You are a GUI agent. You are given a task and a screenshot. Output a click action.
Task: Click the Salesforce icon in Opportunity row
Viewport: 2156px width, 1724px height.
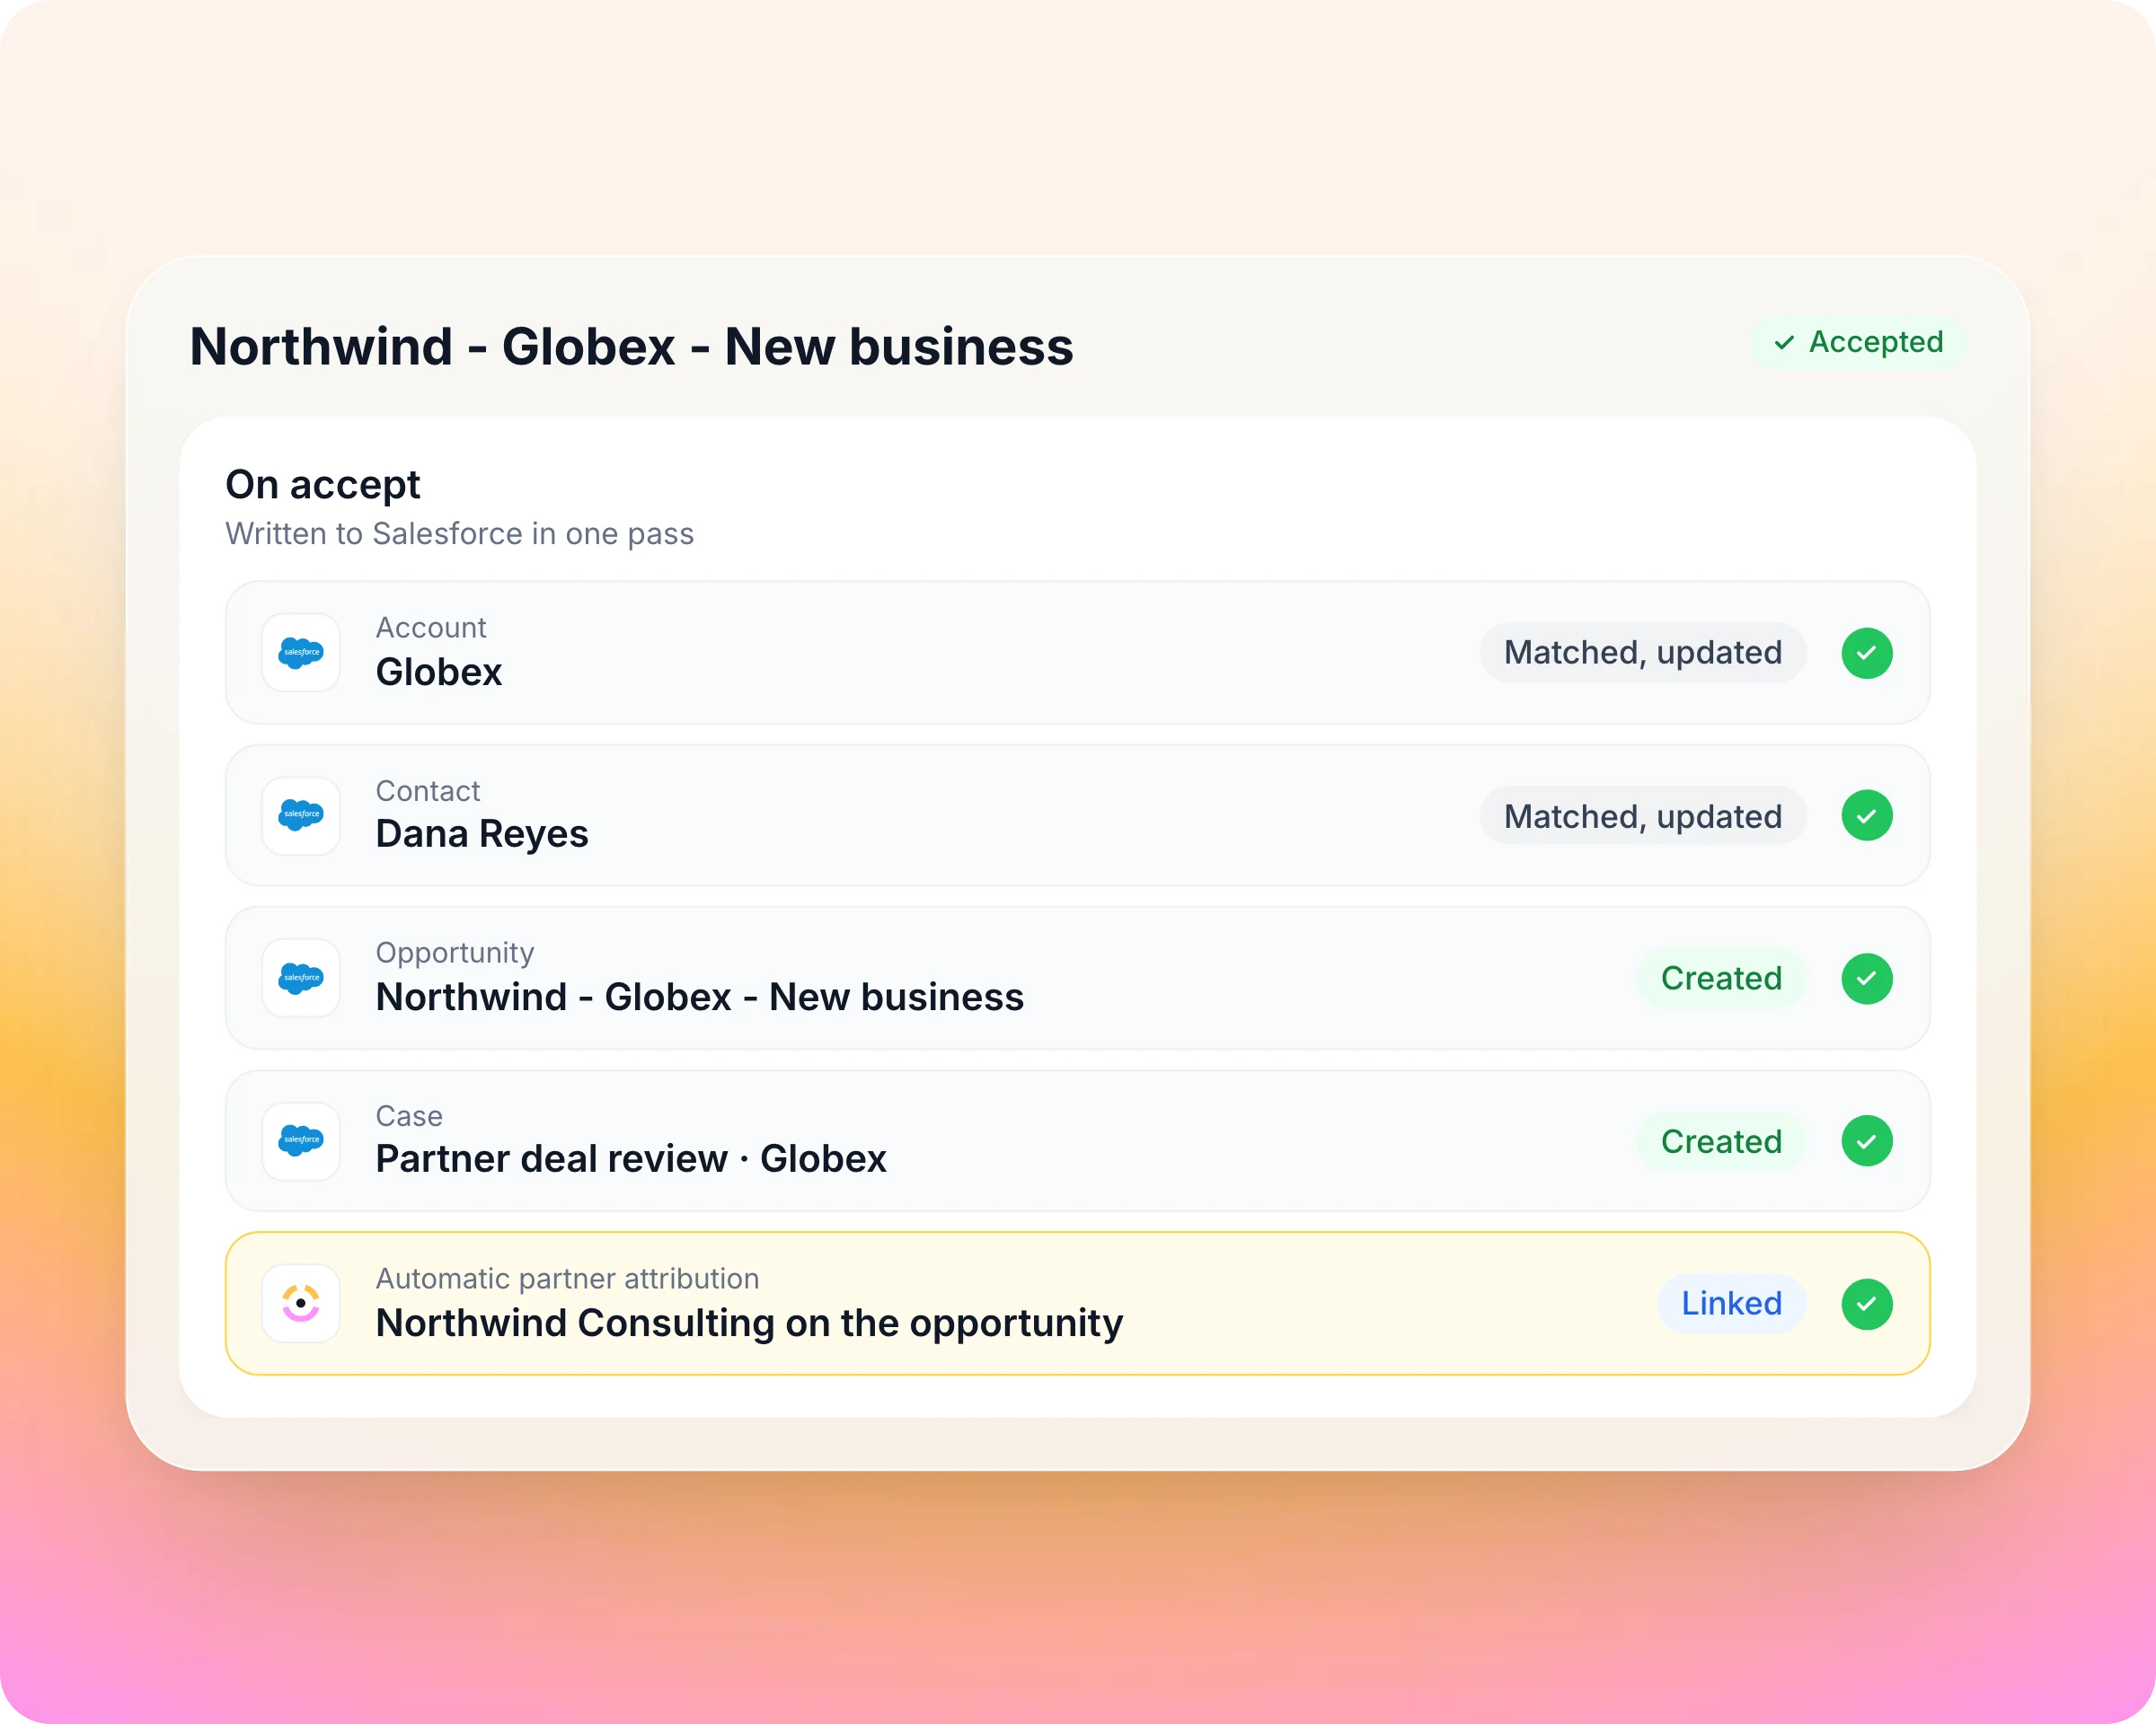tap(301, 979)
